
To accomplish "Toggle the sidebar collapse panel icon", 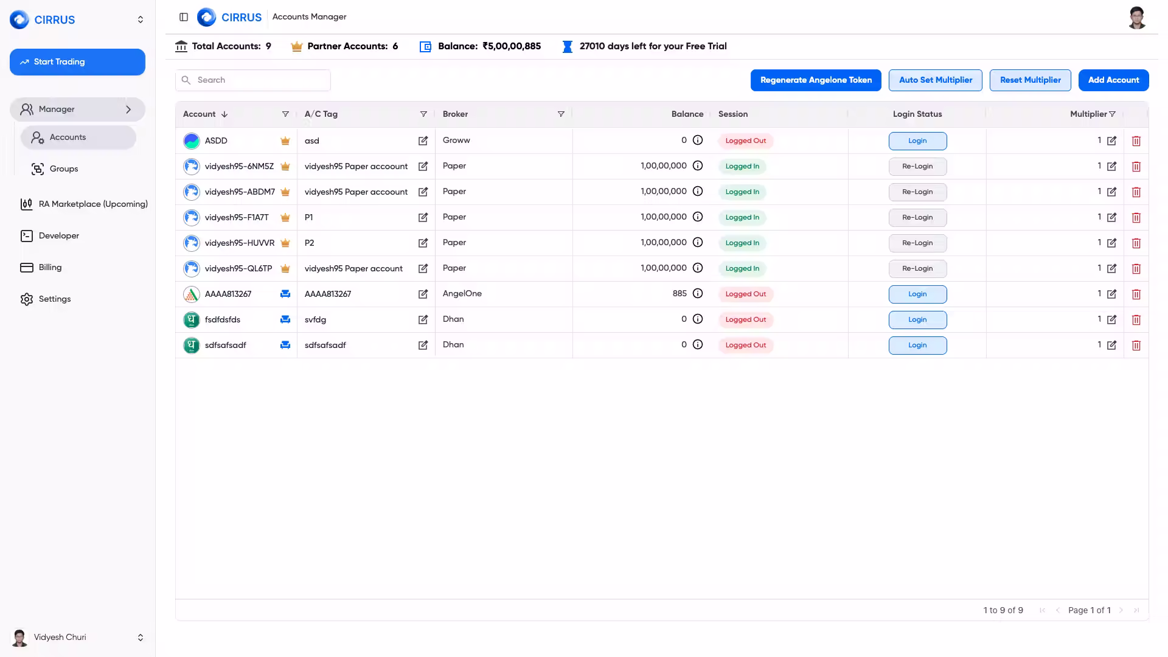I will (184, 17).
